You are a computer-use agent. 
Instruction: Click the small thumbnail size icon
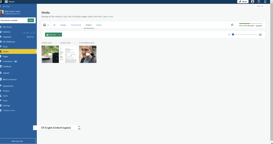click(229, 34)
